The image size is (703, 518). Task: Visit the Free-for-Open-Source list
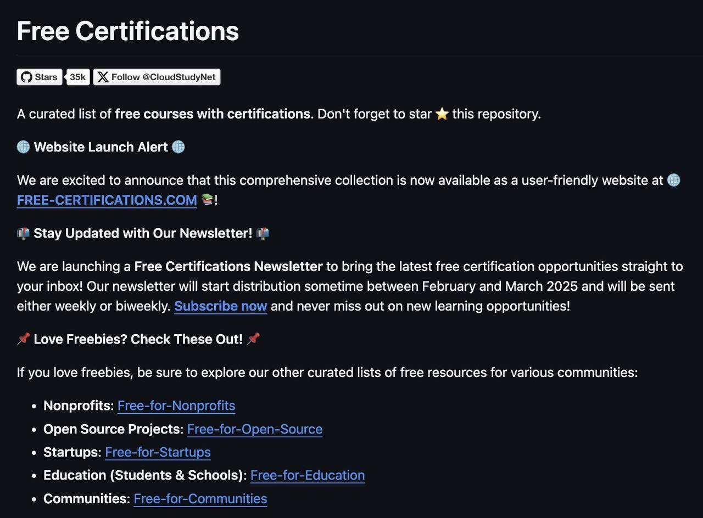pos(255,429)
